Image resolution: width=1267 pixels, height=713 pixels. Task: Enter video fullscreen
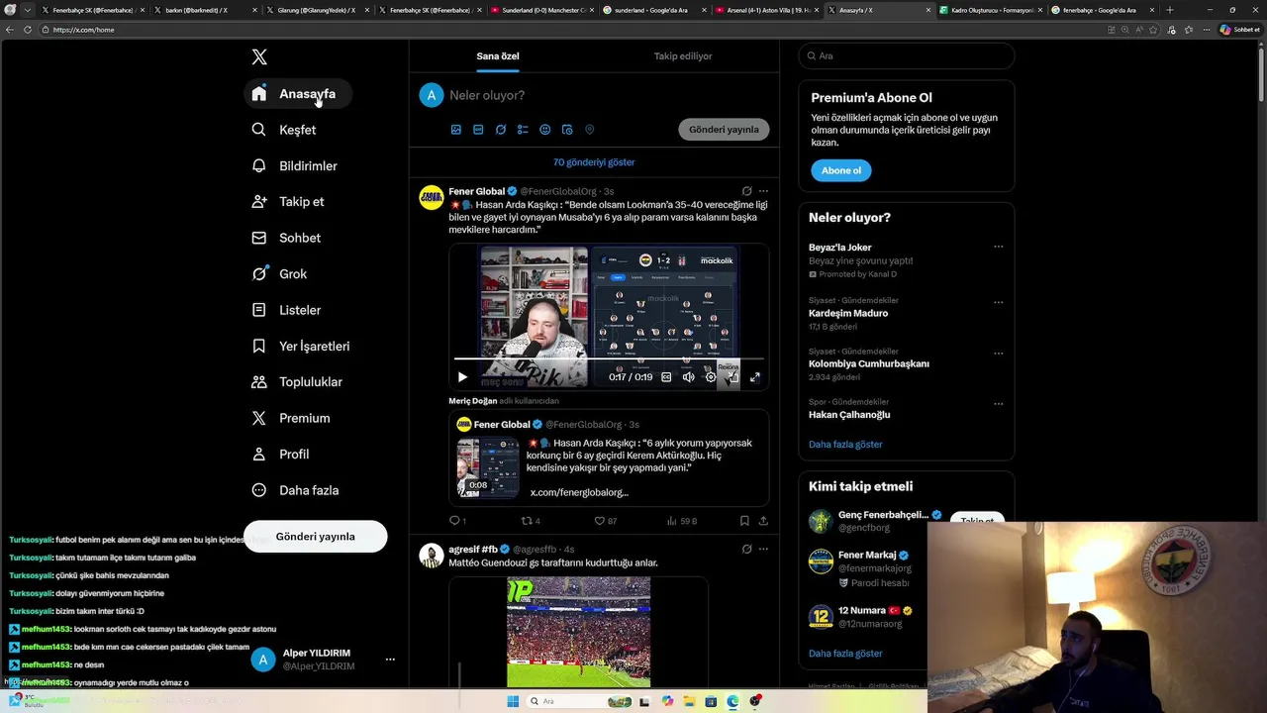755,377
